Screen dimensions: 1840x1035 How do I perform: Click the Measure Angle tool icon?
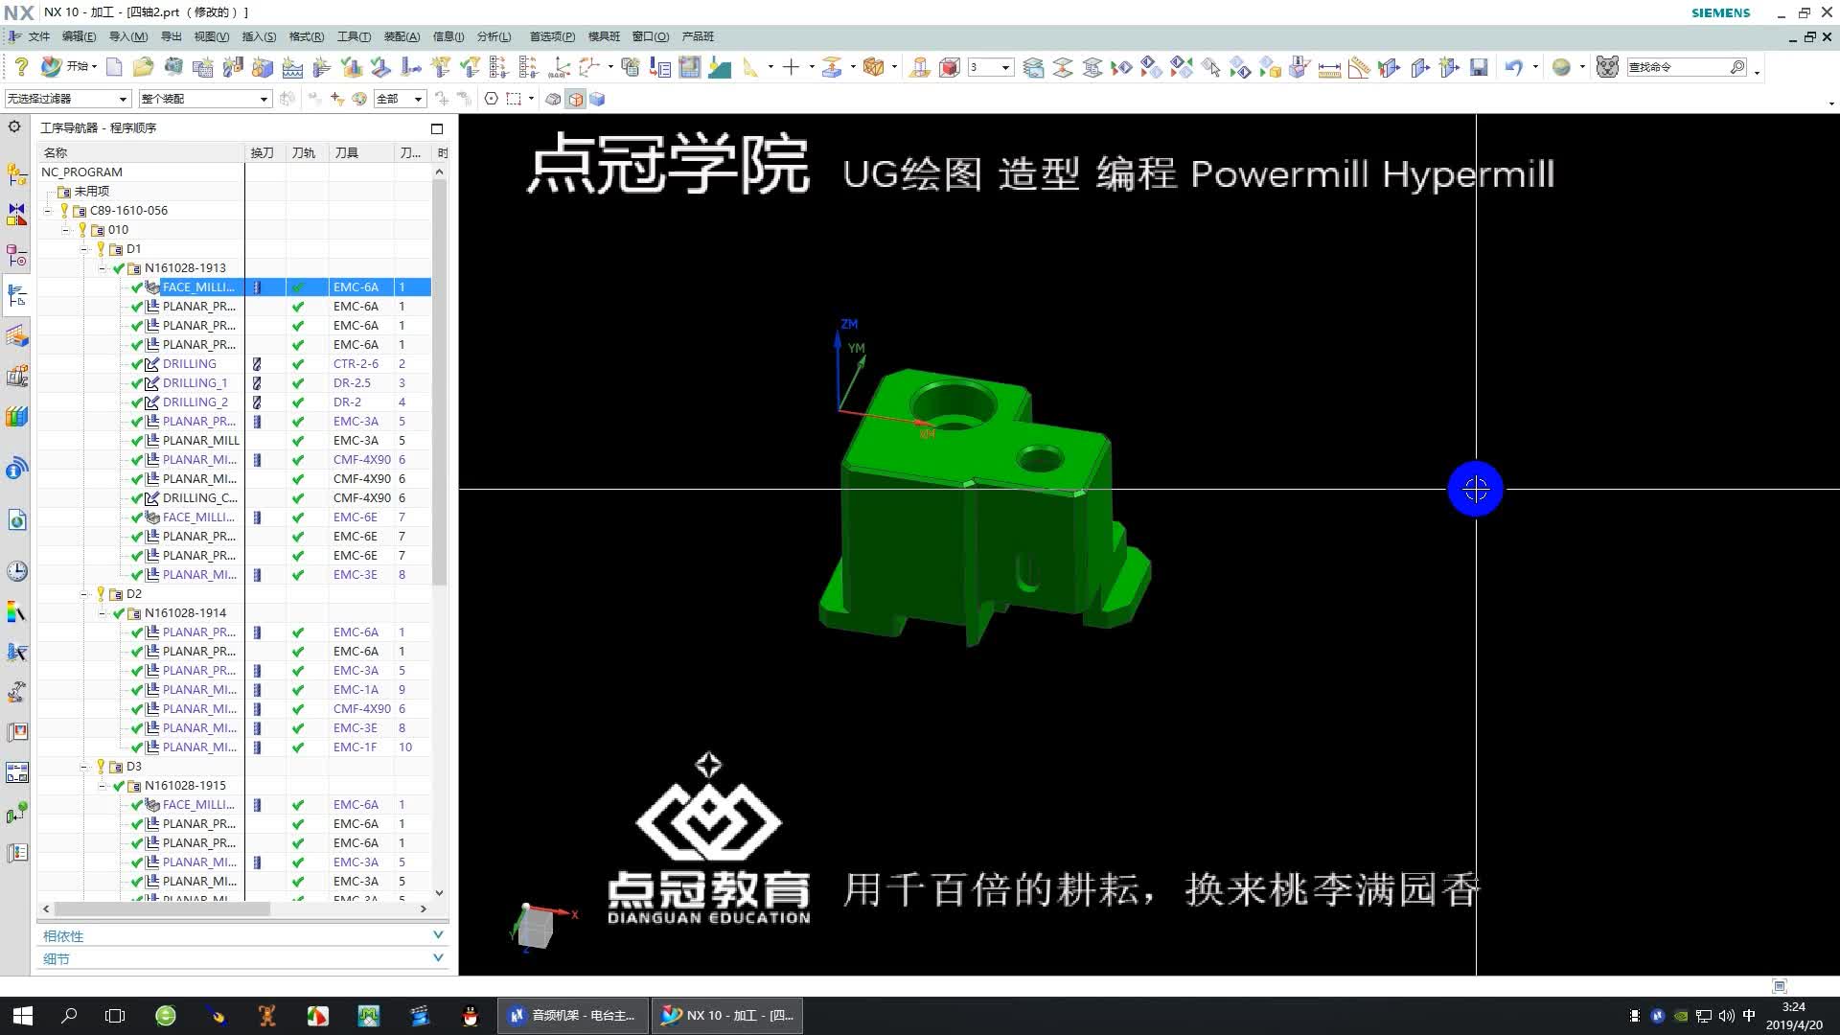tap(1358, 68)
